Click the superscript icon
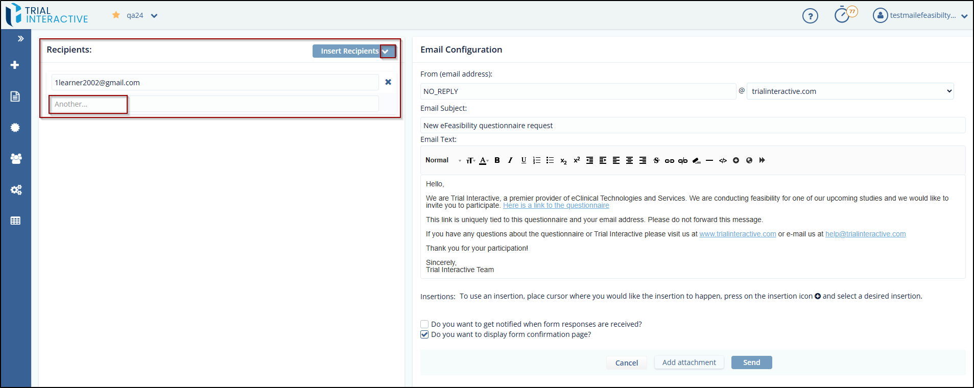The width and height of the screenshot is (974, 388). [577, 160]
